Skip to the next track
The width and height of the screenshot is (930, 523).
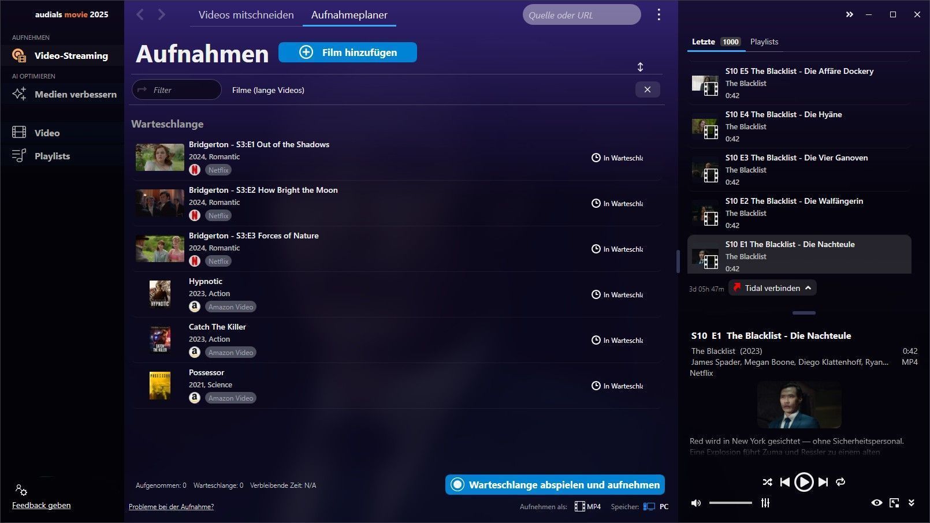coord(823,482)
